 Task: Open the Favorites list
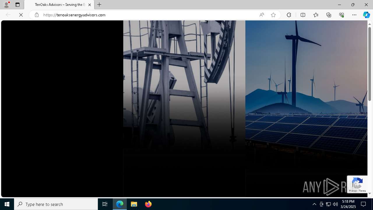pos(316,15)
